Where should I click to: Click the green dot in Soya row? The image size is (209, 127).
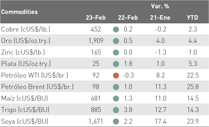tap(116, 121)
